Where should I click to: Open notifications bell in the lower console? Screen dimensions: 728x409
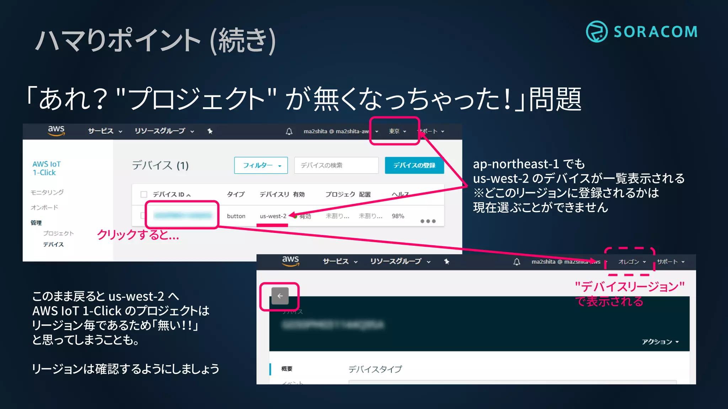517,262
